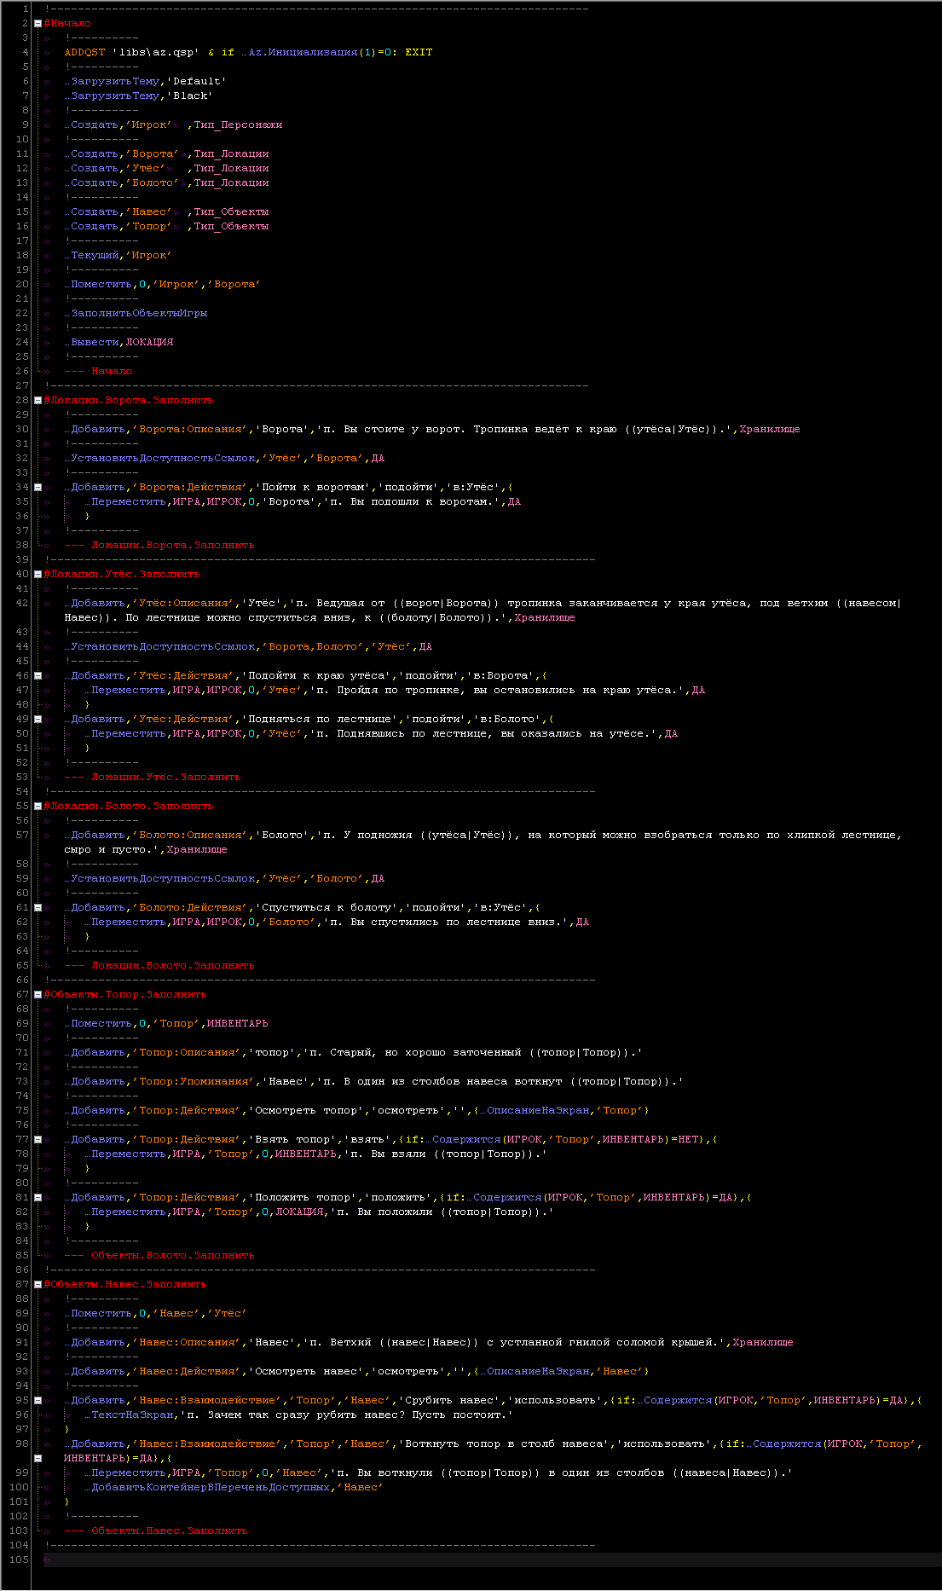Click Тип_Персонажи on line 9
The width and height of the screenshot is (942, 1591).
(x=238, y=124)
